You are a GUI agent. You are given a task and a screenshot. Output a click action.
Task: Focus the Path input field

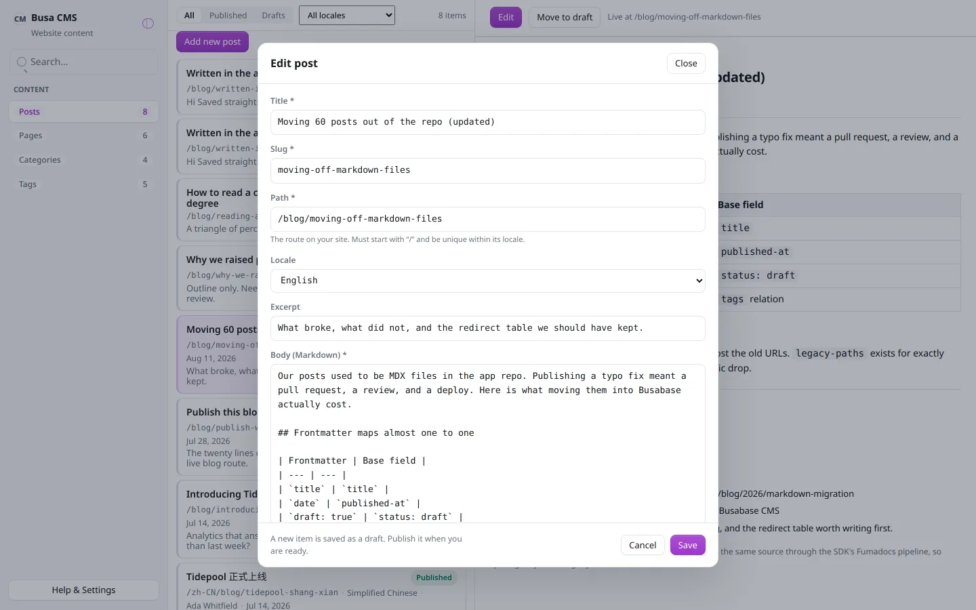488,219
